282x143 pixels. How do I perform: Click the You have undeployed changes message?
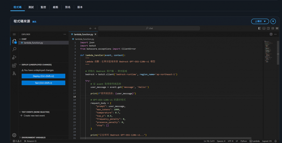[38, 70]
